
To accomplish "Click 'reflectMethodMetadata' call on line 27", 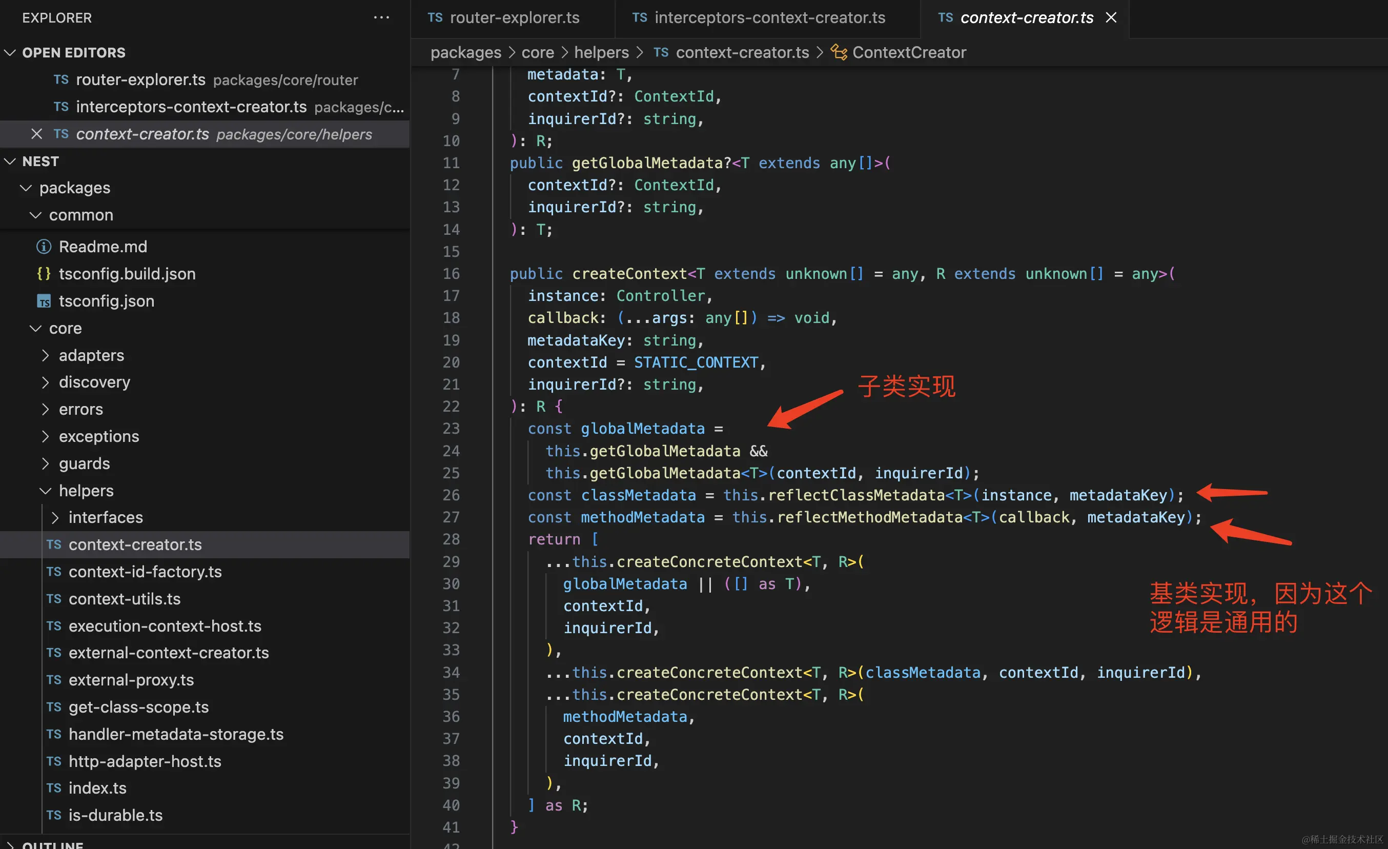I will [870, 517].
